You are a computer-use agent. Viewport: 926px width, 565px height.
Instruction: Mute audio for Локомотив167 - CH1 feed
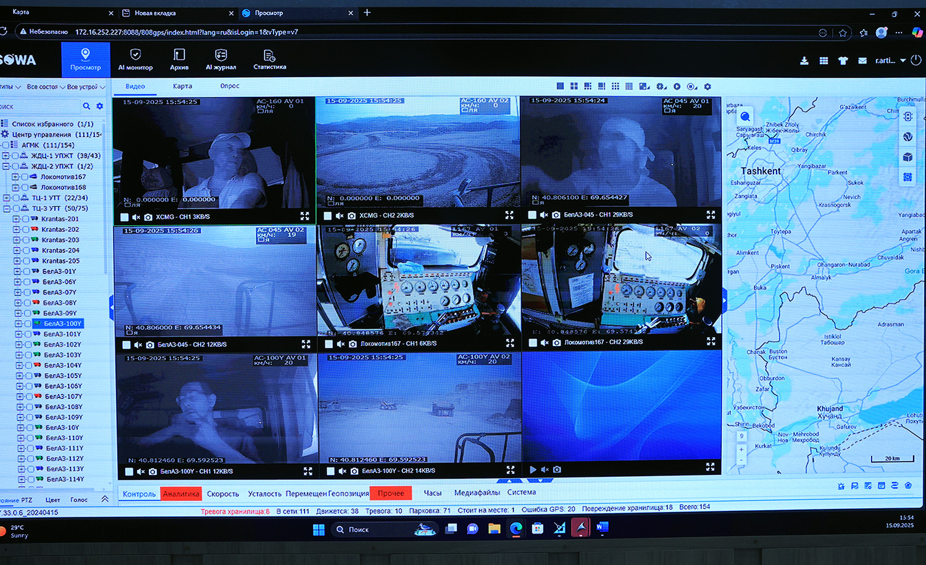341,344
